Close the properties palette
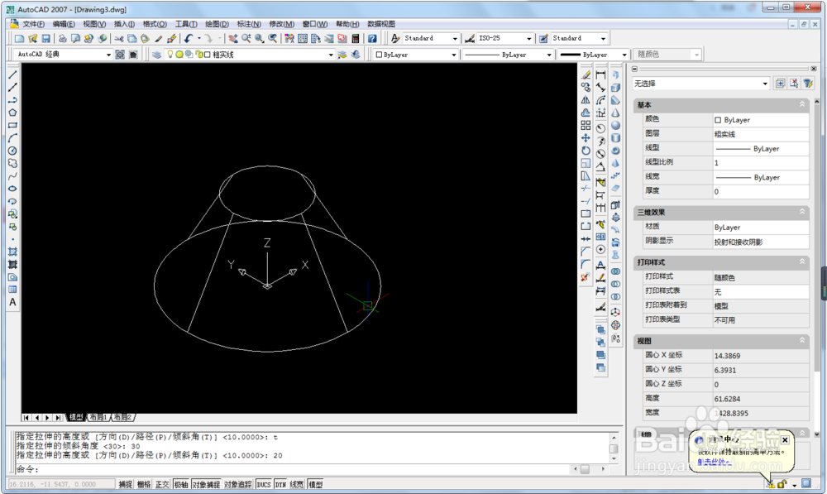This screenshot has width=827, height=494. (814, 69)
